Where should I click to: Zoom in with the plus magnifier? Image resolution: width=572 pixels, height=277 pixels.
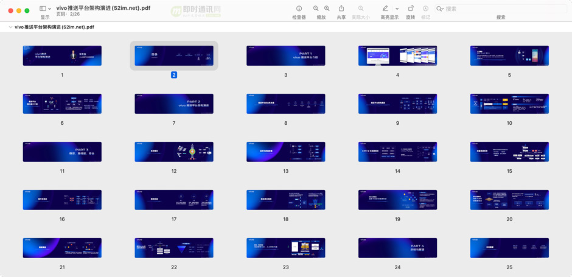[327, 9]
